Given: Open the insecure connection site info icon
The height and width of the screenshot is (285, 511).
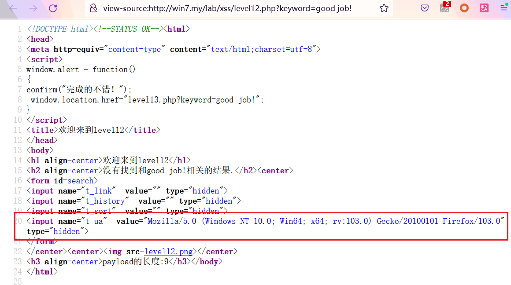Looking at the screenshot, I should (x=93, y=8).
